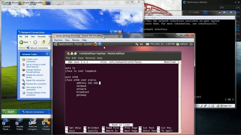Open File menu in Network Connections

click(21, 37)
